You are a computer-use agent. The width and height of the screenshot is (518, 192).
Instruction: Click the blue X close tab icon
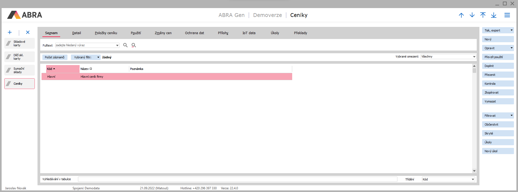[28, 33]
